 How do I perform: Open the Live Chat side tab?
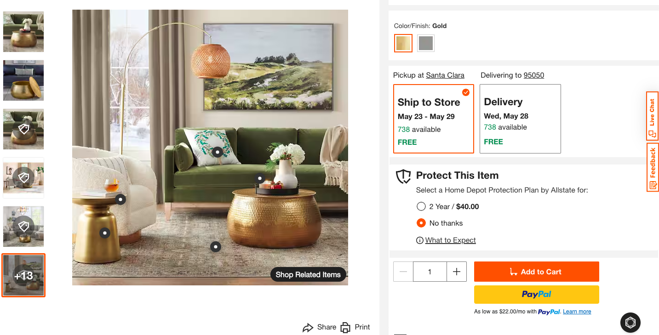(652, 116)
